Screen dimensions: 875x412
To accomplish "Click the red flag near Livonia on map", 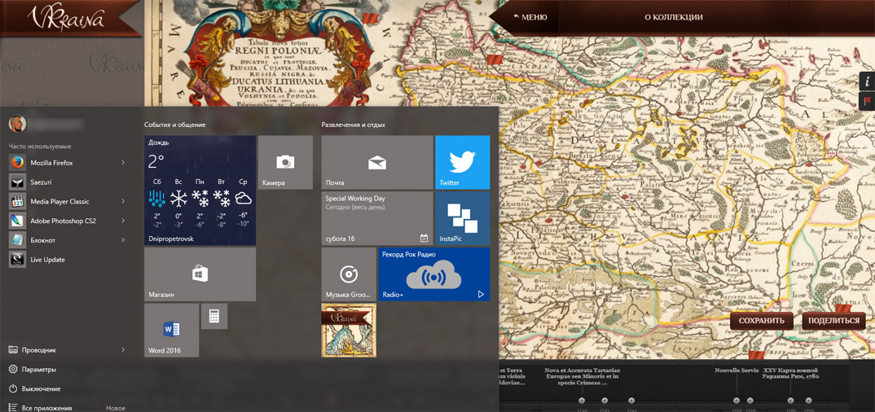I will [x=494, y=59].
